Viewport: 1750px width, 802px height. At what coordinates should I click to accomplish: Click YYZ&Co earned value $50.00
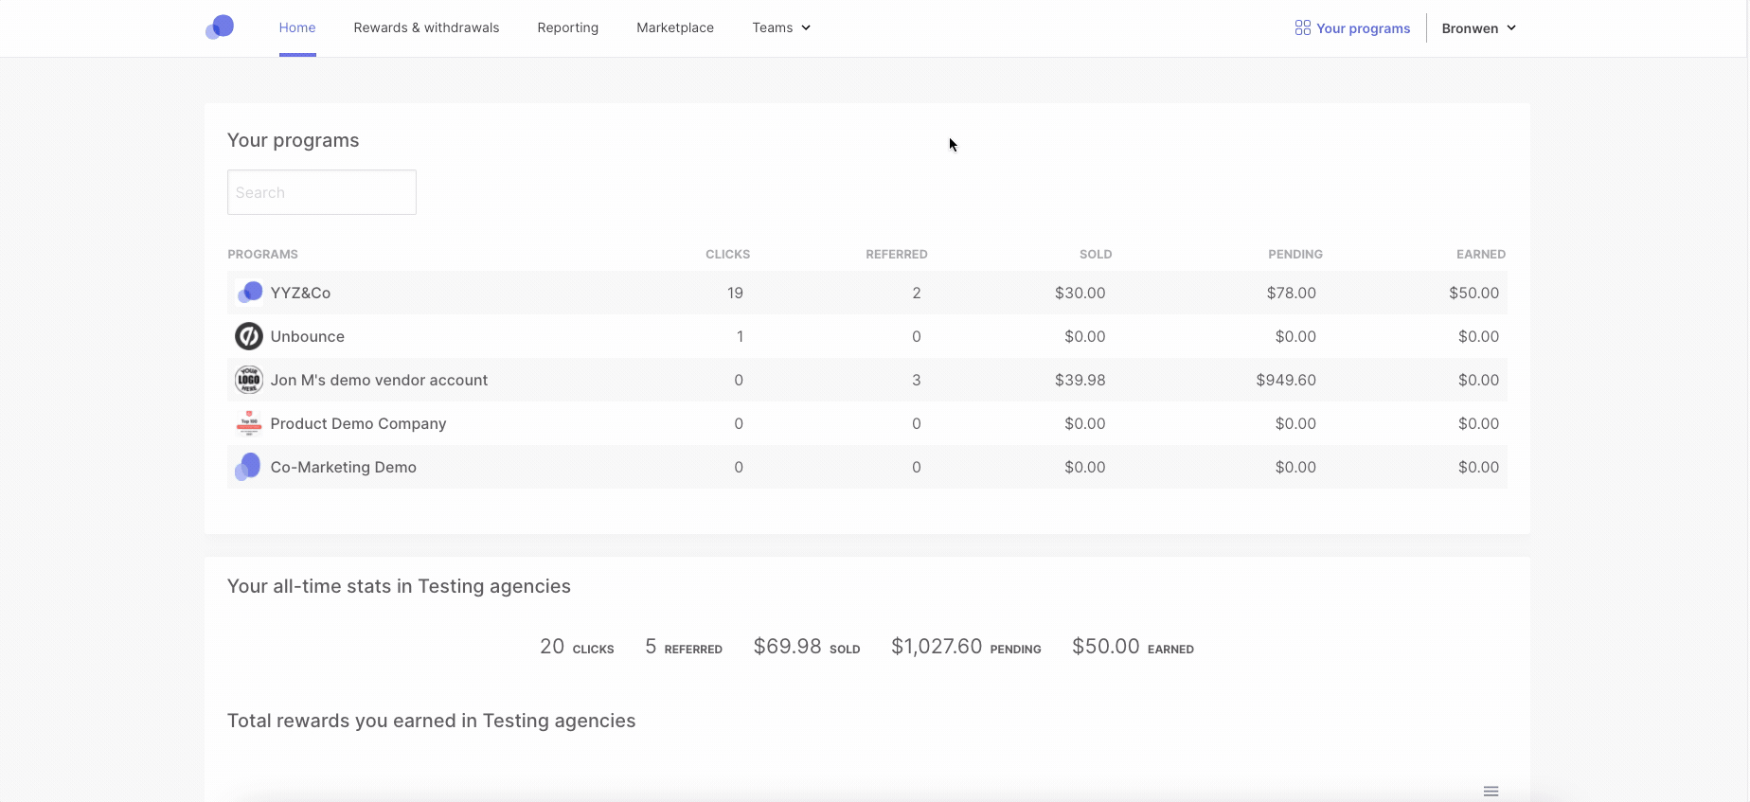pyautogui.click(x=1473, y=293)
